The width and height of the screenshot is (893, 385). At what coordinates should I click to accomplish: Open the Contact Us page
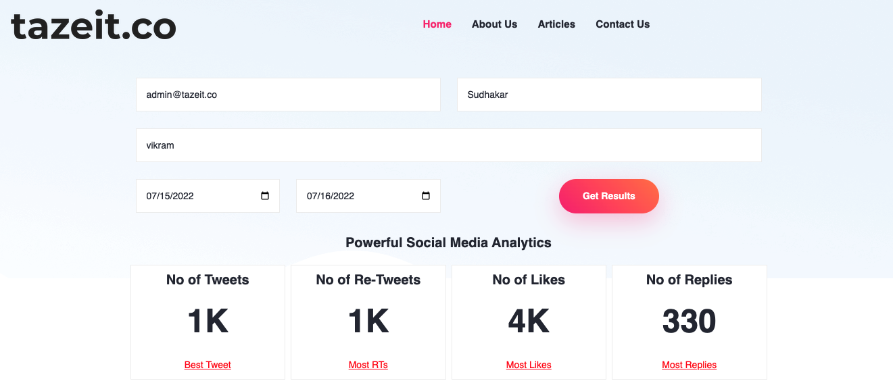tap(623, 24)
